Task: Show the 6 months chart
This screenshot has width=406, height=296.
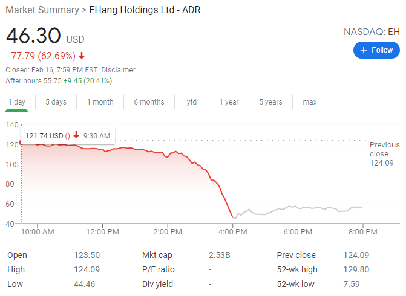Action: (x=149, y=102)
